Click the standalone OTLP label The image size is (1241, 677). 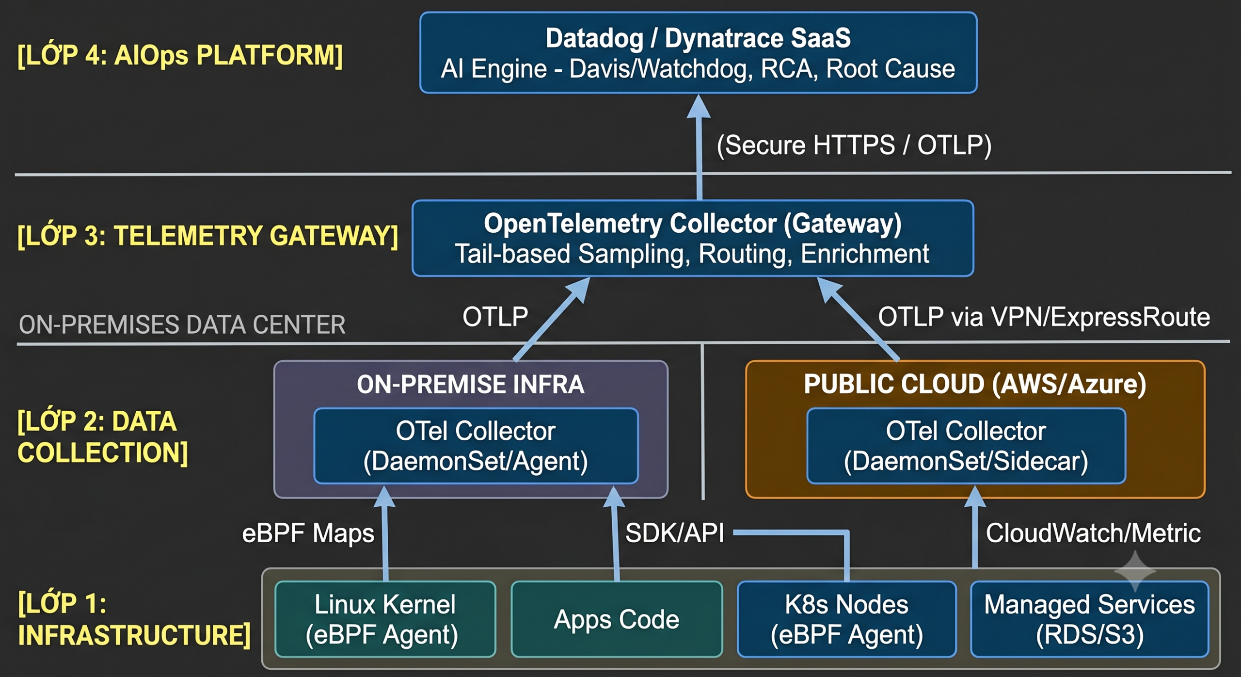[495, 317]
